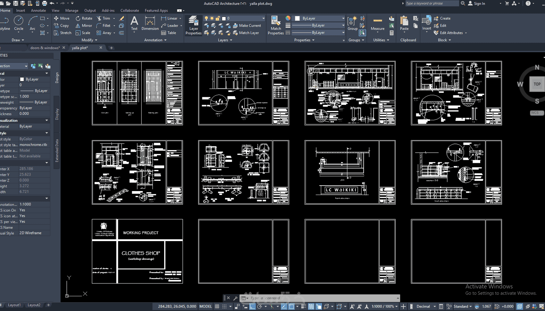Activate the Move tool
545x311 pixels.
pyautogui.click(x=62, y=18)
